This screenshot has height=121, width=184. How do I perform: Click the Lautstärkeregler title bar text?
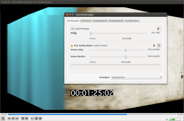85,15
